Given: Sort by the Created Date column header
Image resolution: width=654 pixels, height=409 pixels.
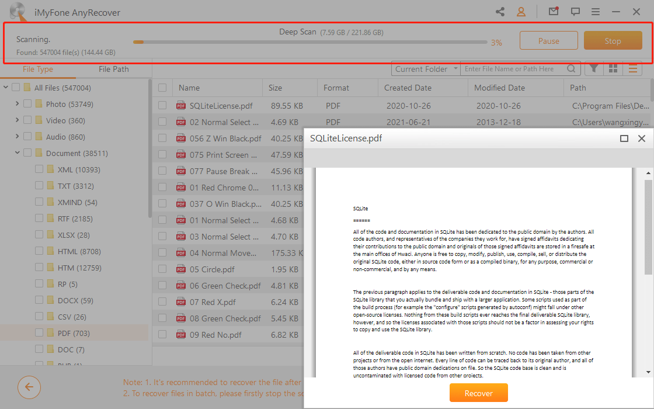Looking at the screenshot, I should 408,88.
